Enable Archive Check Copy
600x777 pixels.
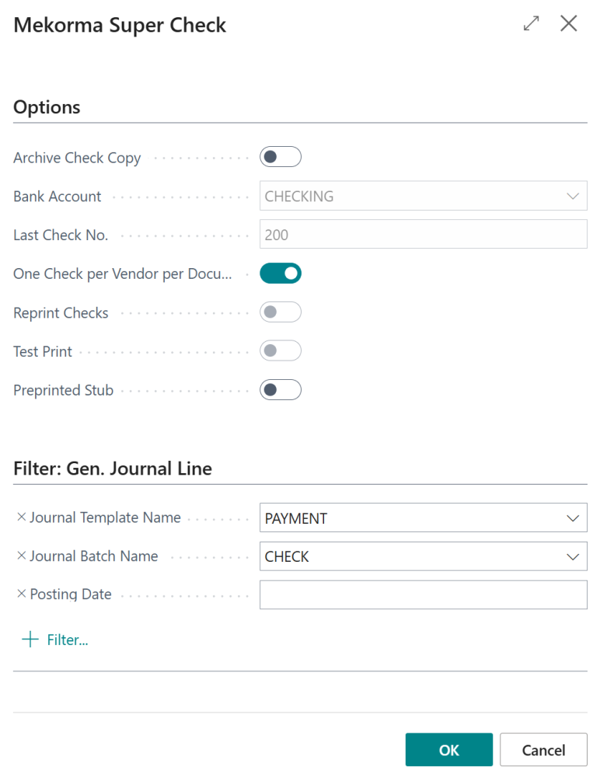point(280,156)
